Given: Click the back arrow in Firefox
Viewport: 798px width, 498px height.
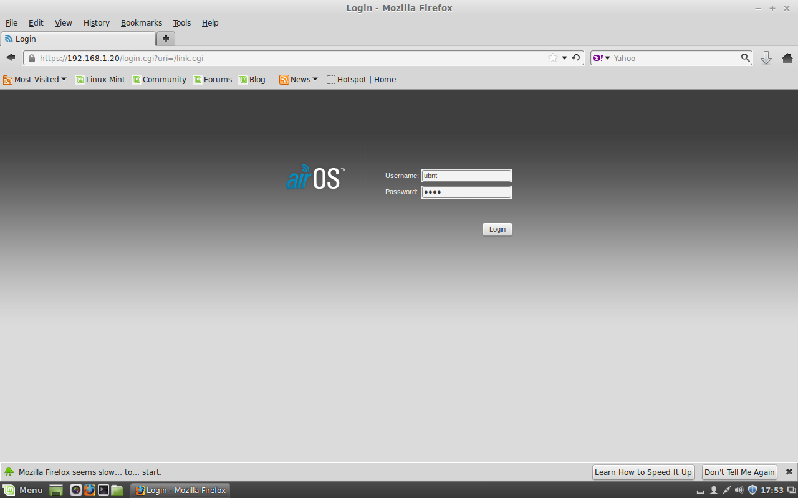Looking at the screenshot, I should (11, 57).
